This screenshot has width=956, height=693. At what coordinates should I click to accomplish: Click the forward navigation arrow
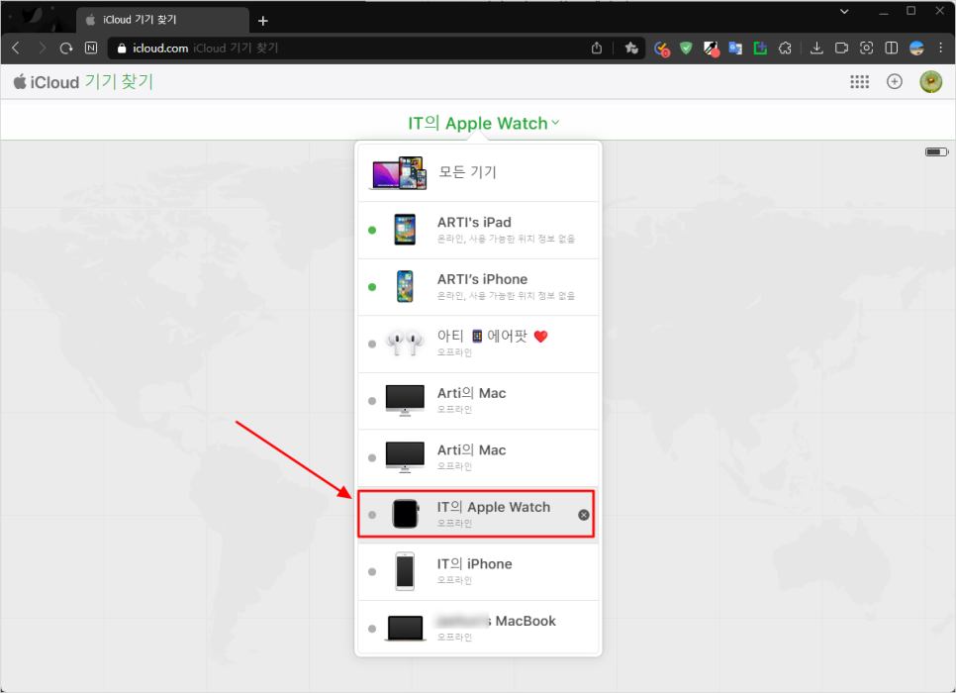click(42, 48)
